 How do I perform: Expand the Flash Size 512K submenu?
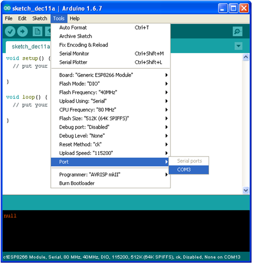point(111,118)
